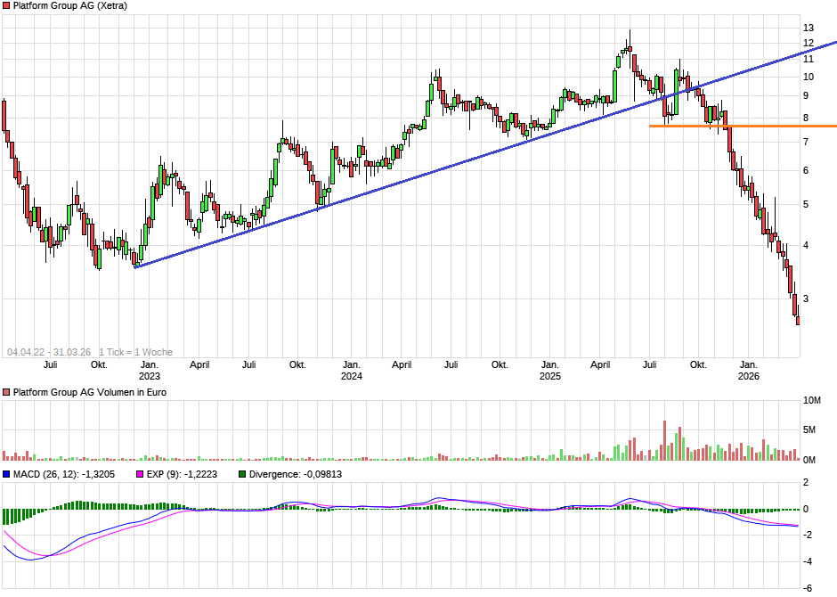
Task: Click the green Divergence legend square
Action: point(242,474)
